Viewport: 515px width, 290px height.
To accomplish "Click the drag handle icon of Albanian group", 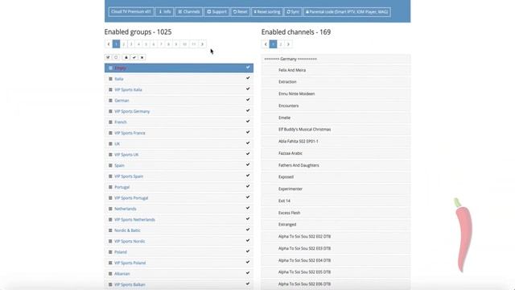I will 110,274.
